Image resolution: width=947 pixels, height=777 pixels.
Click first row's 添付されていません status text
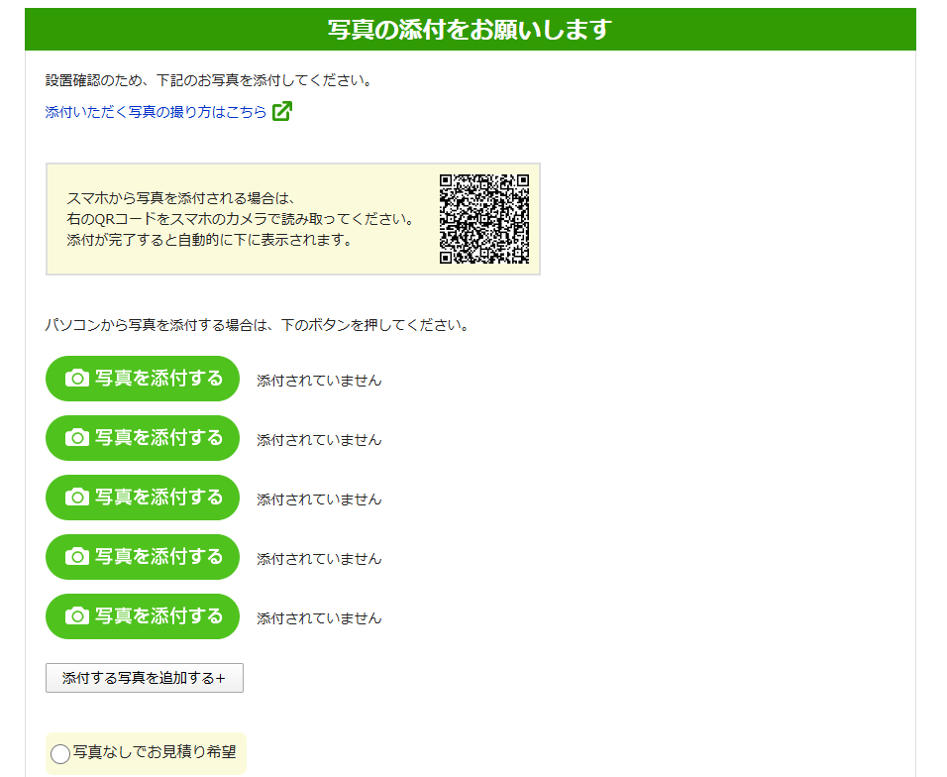(319, 381)
